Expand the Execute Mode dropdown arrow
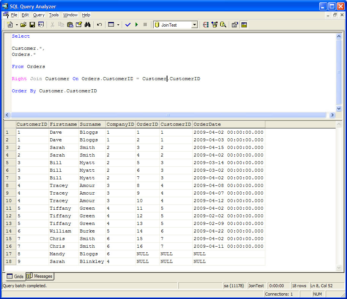Screen dimensions: 347x299 118,25
